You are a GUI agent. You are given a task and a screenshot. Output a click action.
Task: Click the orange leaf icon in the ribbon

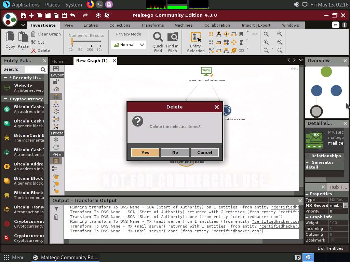tap(234, 50)
